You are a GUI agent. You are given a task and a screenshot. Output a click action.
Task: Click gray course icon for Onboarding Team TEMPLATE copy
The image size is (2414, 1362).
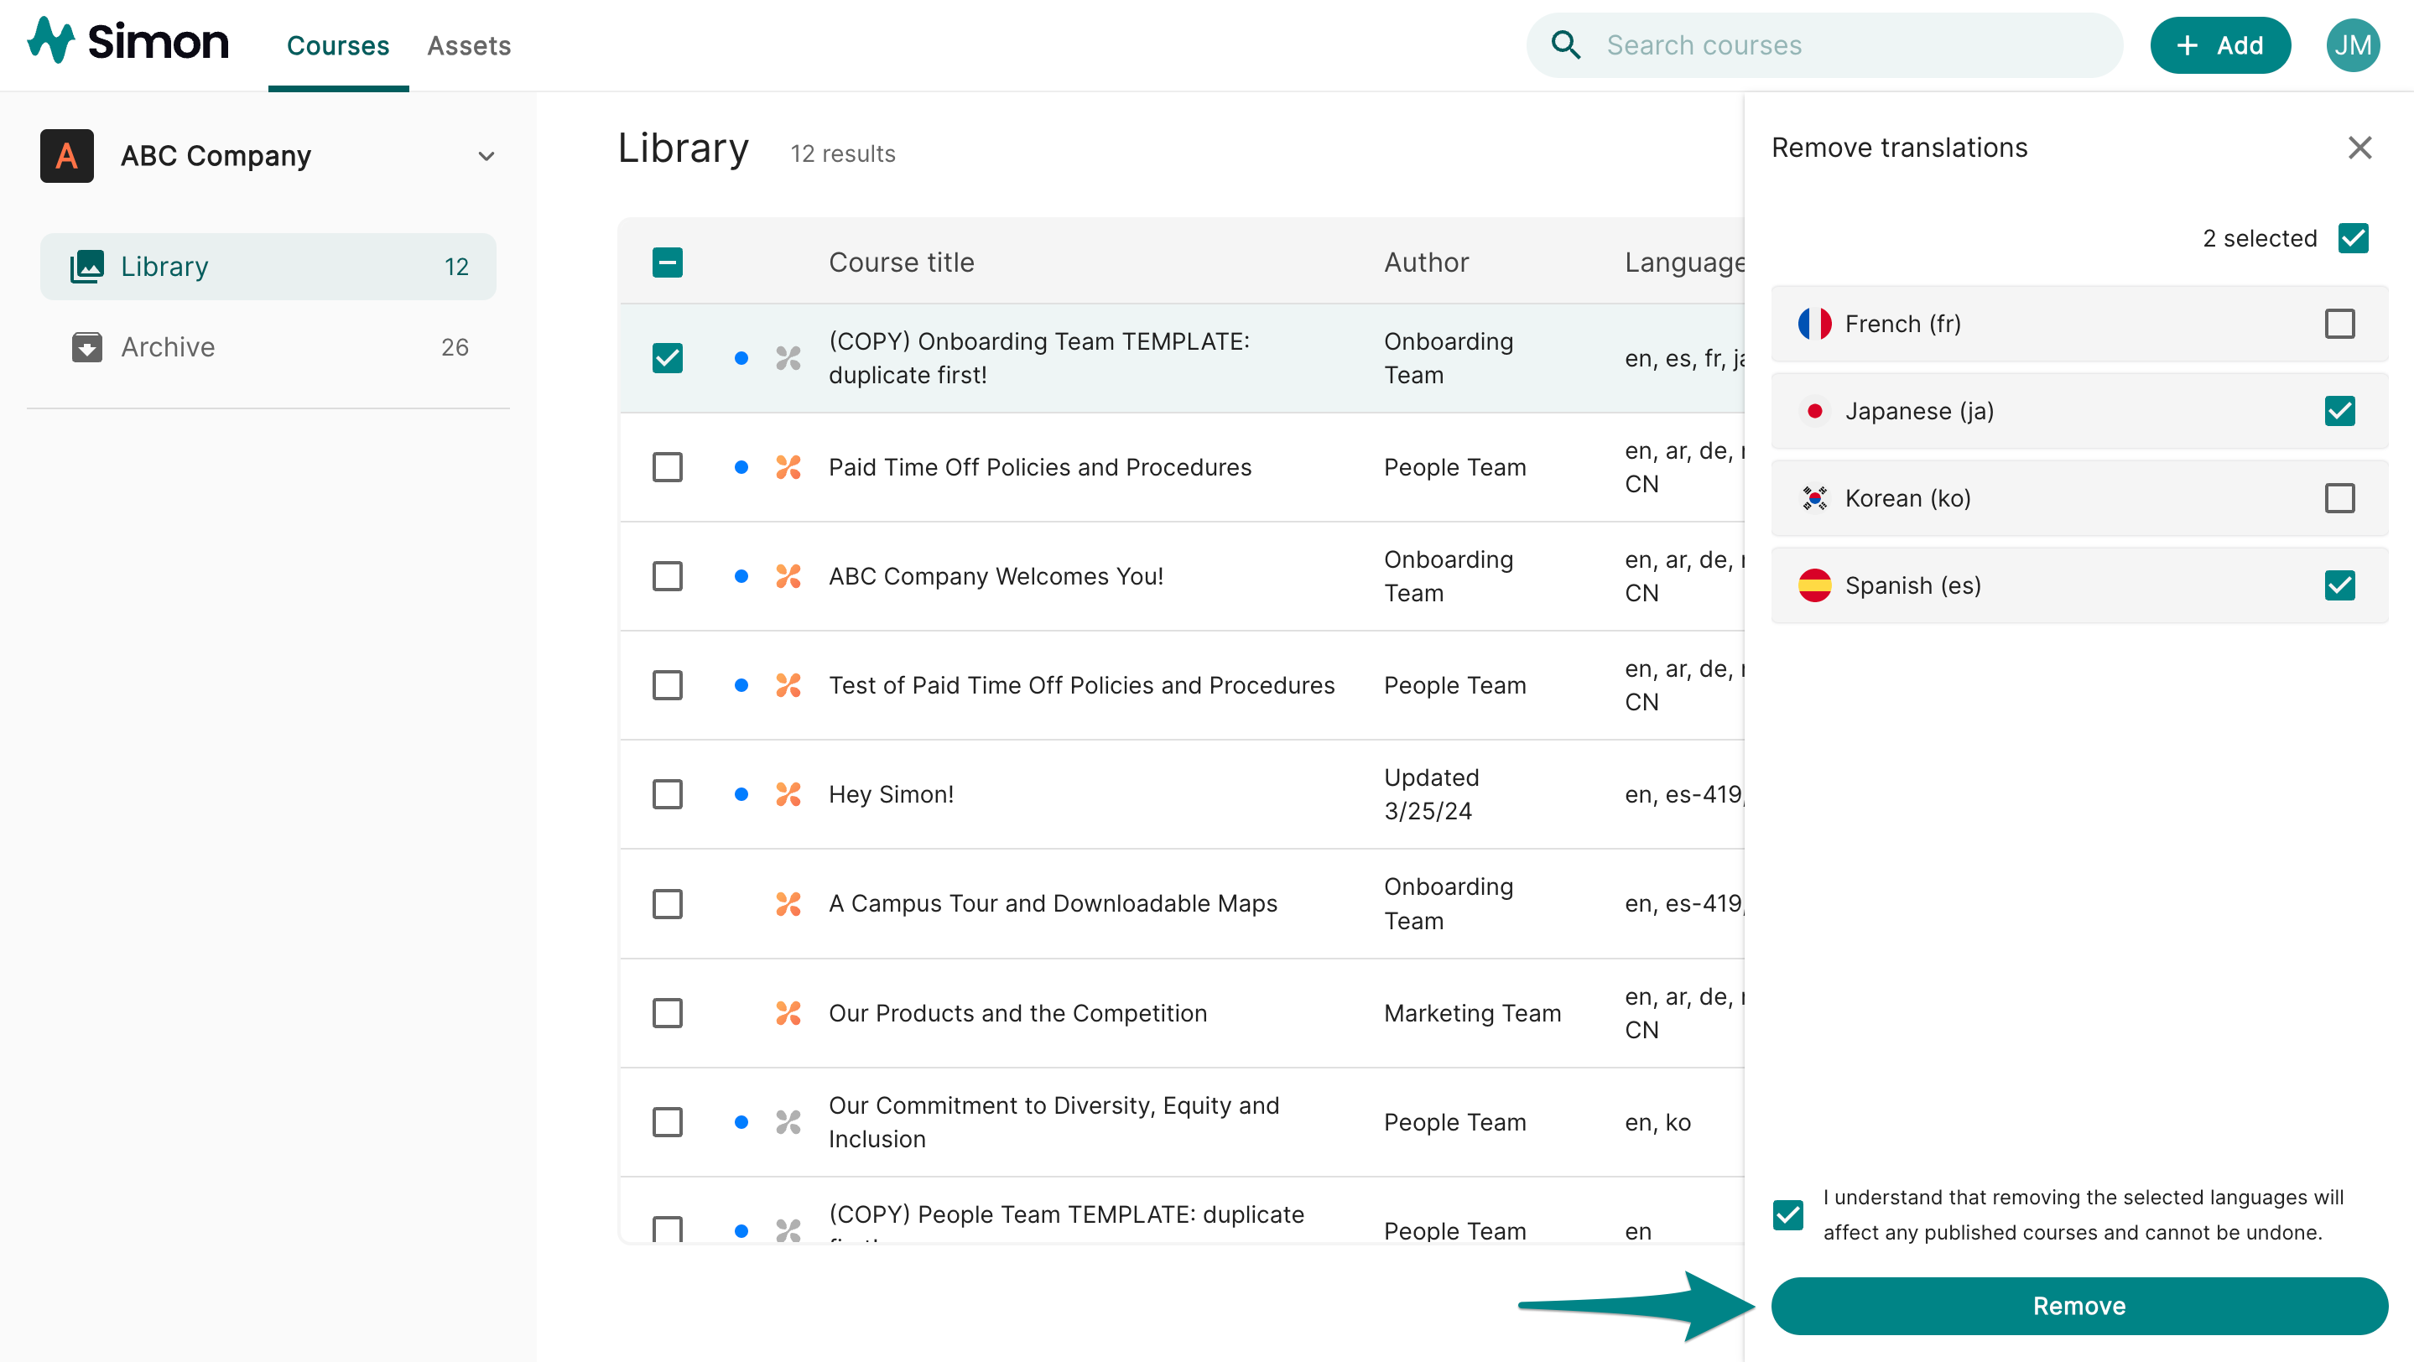point(788,358)
